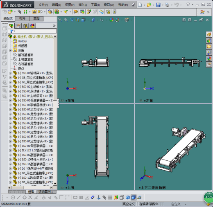Click the Save floppy disk icon
This screenshot has height=207, width=213.
(x=158, y=5)
